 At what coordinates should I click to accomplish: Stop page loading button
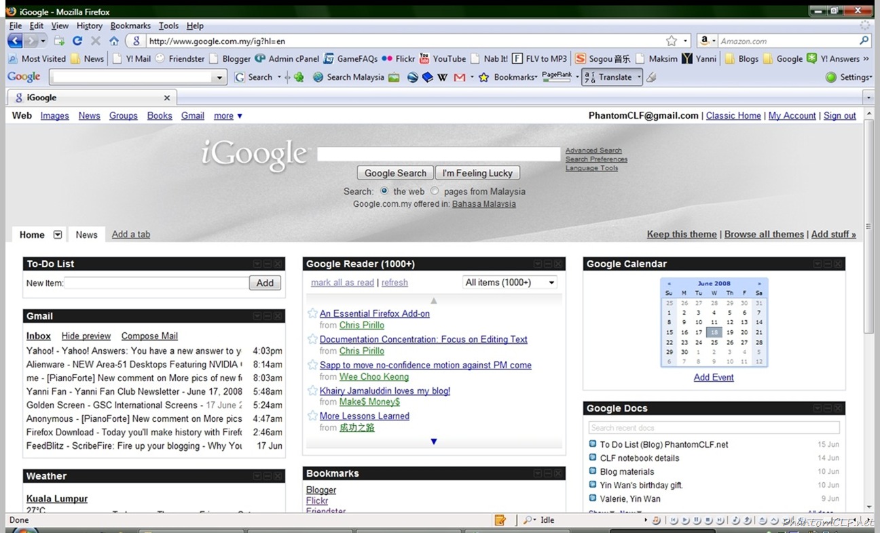pyautogui.click(x=96, y=41)
